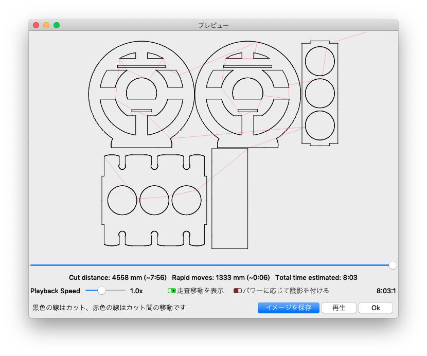The width and height of the screenshot is (427, 356).
Task: Click the プレビュー window title
Action: tap(213, 25)
